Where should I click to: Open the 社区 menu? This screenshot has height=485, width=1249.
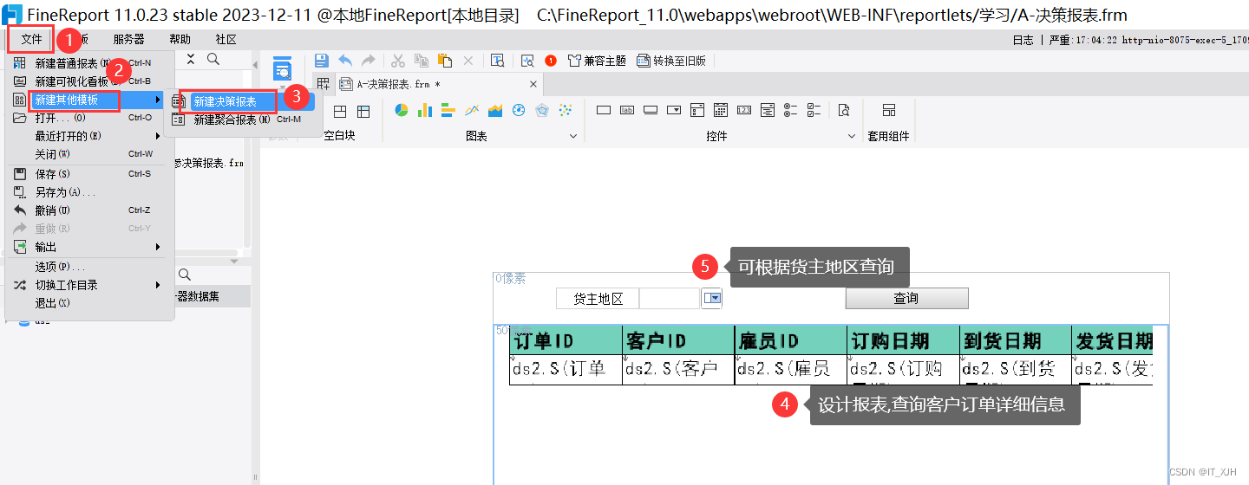(226, 39)
